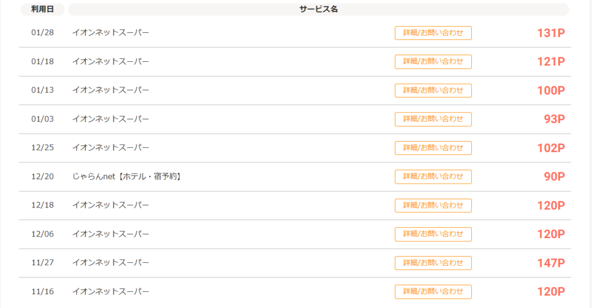Click the 90P points amount

click(554, 177)
